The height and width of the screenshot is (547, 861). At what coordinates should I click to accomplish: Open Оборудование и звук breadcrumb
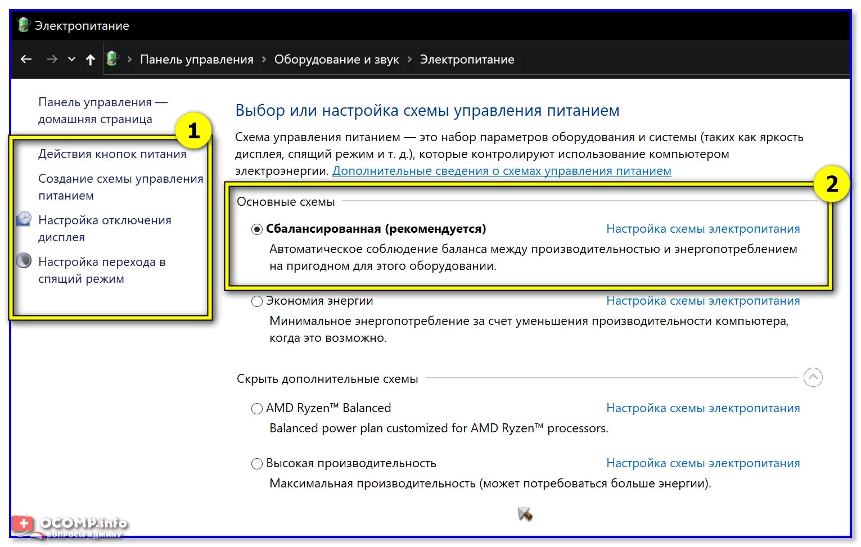click(336, 59)
